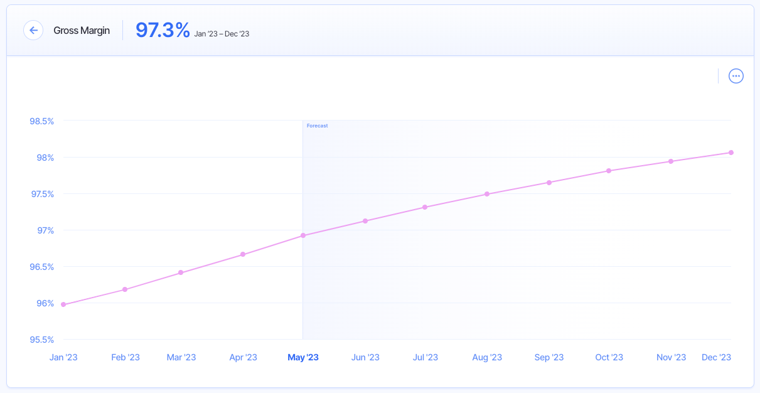Screen dimensions: 760x393
Task: Click the 98.5% y-axis label
Action: pyautogui.click(x=42, y=121)
